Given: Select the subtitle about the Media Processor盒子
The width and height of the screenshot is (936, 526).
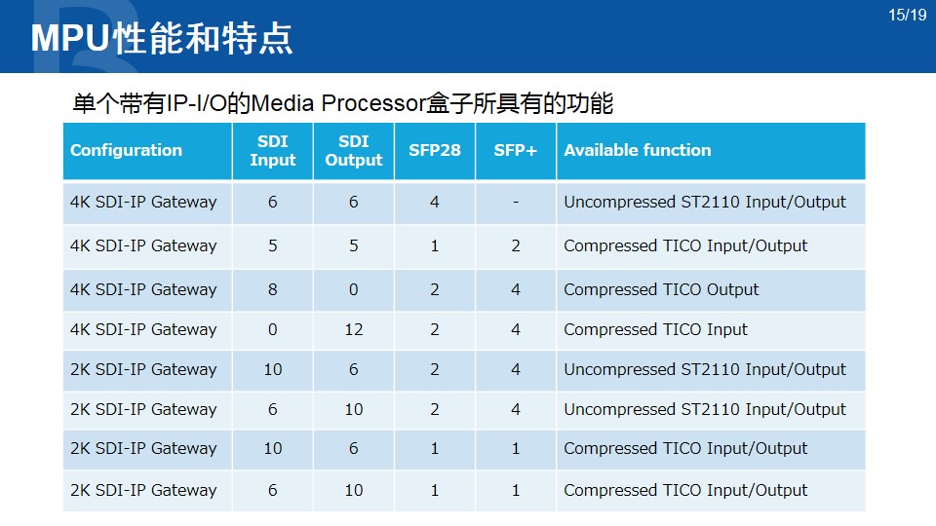Looking at the screenshot, I should tap(342, 103).
